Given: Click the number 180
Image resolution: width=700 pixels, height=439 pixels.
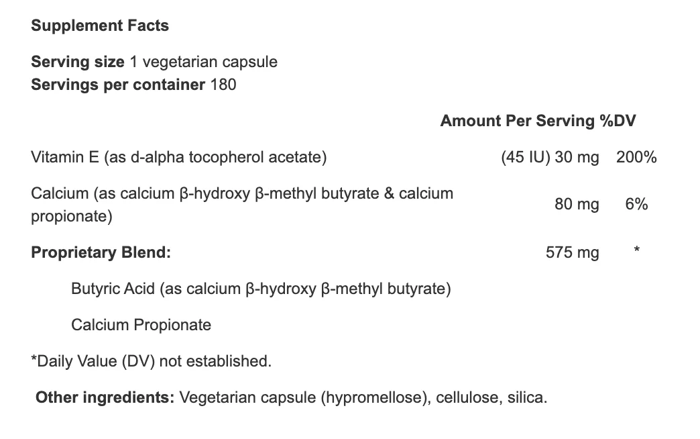Looking at the screenshot, I should [223, 85].
